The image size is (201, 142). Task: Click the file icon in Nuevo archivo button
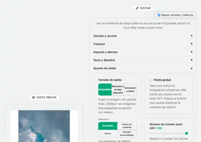click(x=159, y=15)
